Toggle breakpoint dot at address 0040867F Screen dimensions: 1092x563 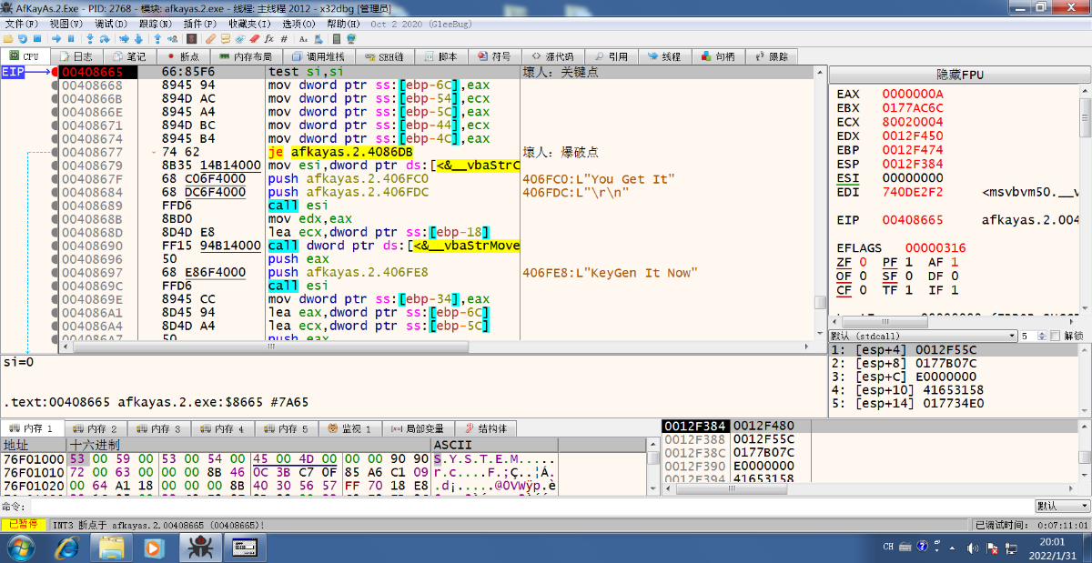pos(55,179)
